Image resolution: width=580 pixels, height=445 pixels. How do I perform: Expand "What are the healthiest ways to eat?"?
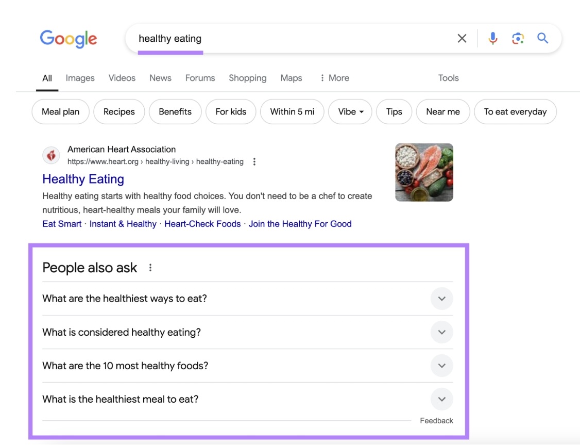[441, 299]
